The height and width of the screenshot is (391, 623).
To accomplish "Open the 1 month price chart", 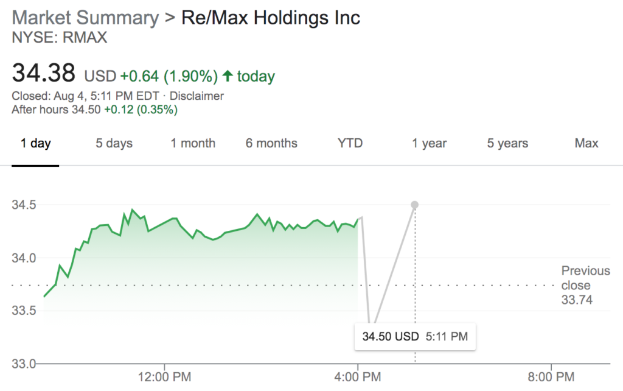I will point(192,143).
